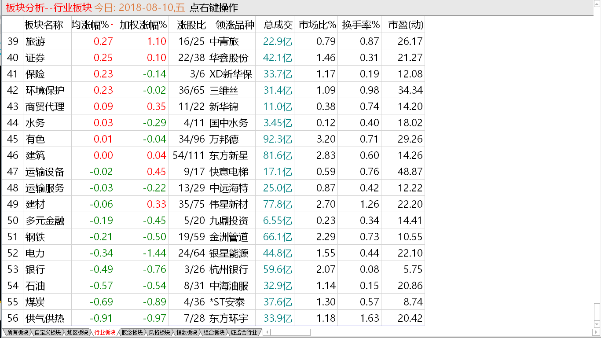
Task: Select the 煤炭 sector name
Action: 35,302
